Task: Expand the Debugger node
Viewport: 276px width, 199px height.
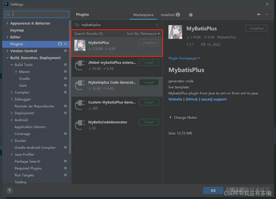Action: 12,99
